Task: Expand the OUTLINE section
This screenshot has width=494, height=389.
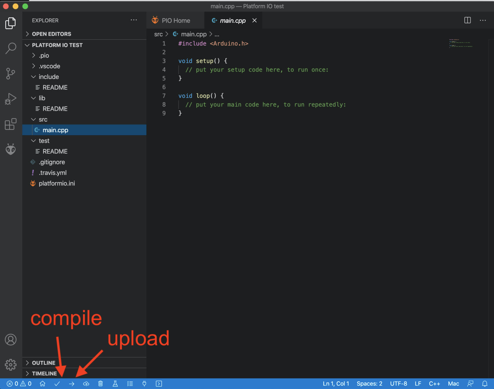Action: [x=84, y=363]
